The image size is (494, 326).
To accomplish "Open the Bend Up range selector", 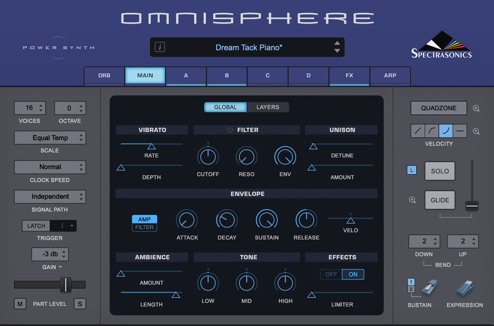I will 463,241.
